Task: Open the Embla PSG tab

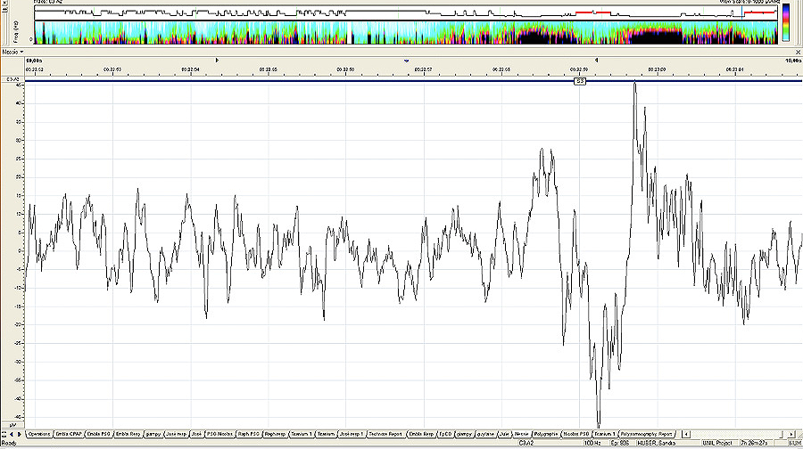Action: (x=98, y=434)
